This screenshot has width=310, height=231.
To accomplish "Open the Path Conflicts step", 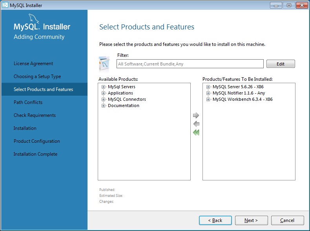I will [x=28, y=102].
